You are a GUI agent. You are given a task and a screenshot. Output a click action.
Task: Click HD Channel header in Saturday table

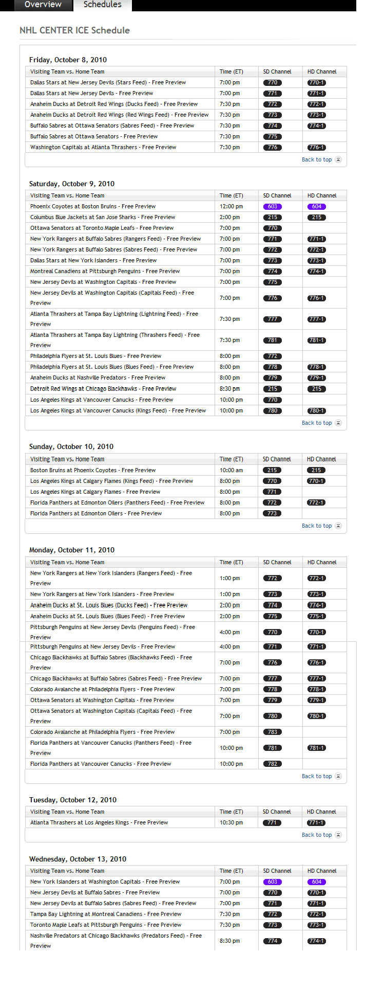point(322,195)
